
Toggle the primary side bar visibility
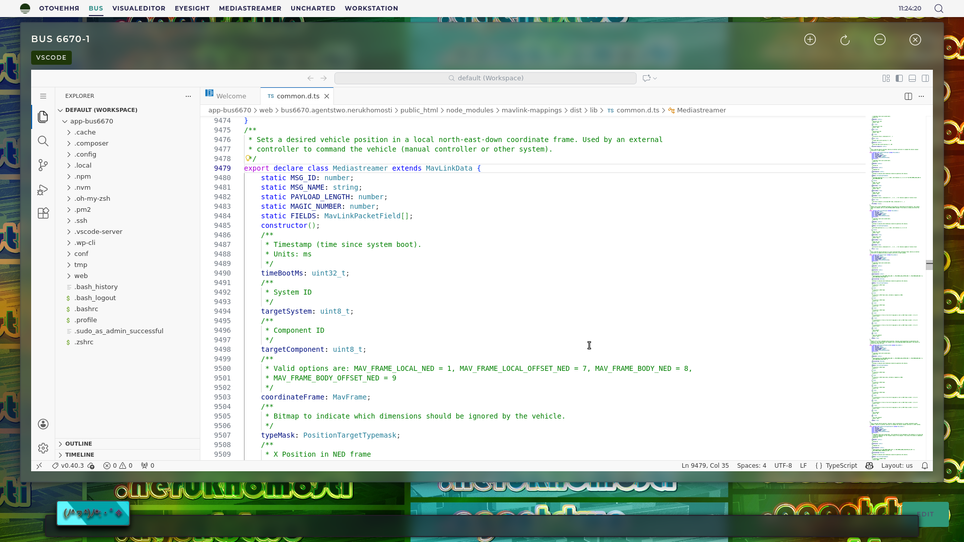(x=899, y=78)
